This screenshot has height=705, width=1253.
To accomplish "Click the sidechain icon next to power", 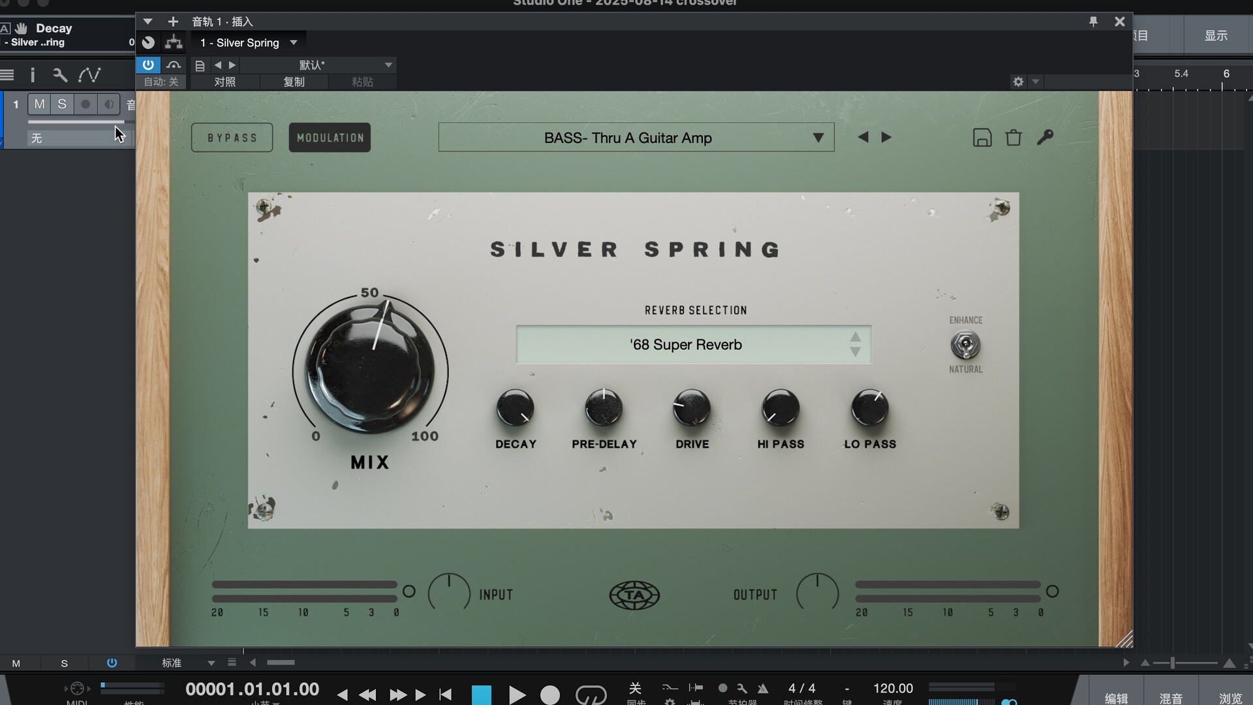I will (x=174, y=65).
